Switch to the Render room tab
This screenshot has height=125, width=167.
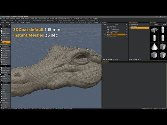pos(28,23)
